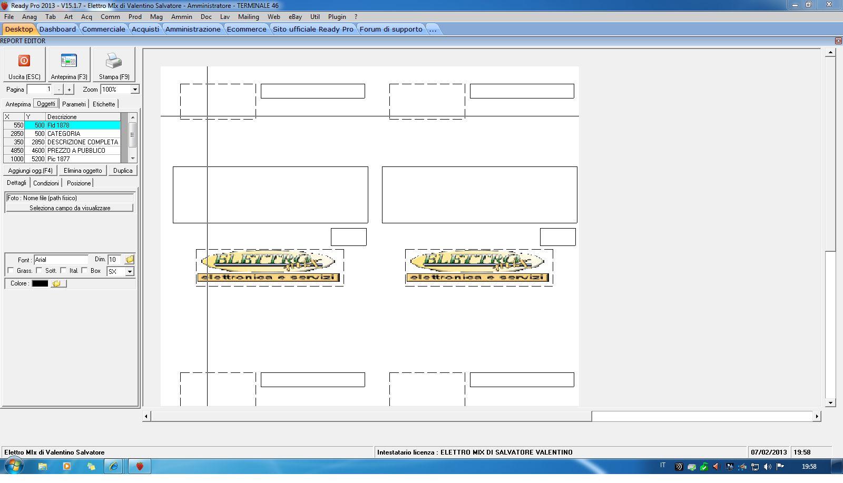Click the Elimina oggetto button
The image size is (843, 483).
[x=83, y=171]
